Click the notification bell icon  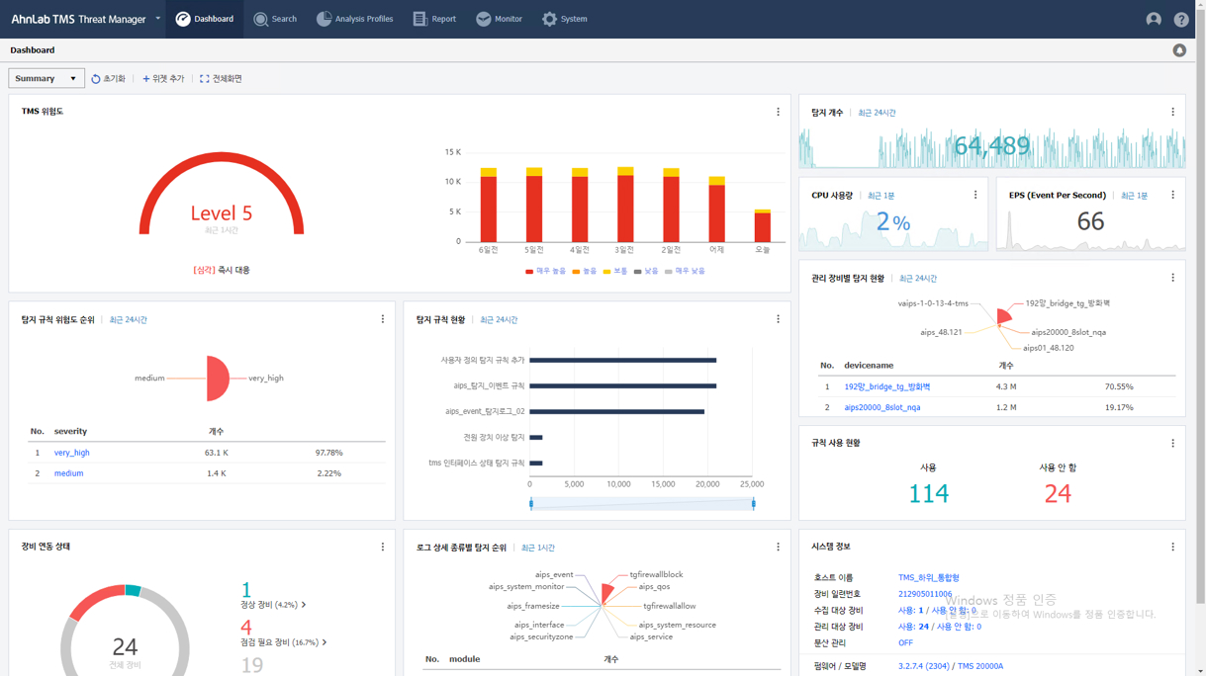[x=1179, y=50]
